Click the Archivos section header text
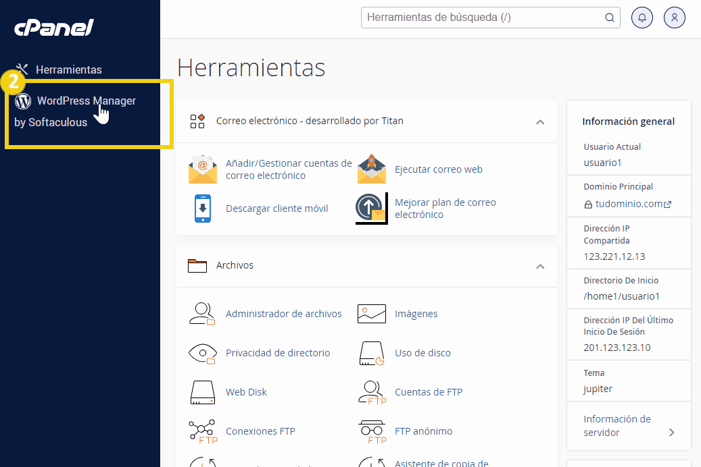The height and width of the screenshot is (467, 701). [235, 265]
